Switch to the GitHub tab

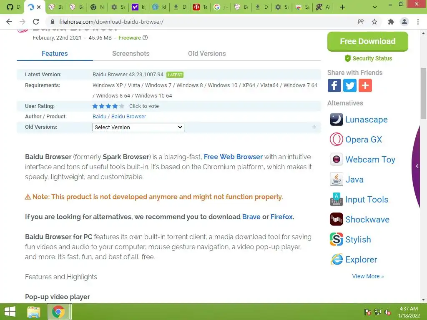13,7
